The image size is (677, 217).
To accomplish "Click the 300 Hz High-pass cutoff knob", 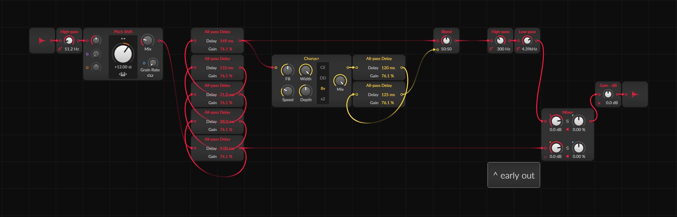I will 500,41.
